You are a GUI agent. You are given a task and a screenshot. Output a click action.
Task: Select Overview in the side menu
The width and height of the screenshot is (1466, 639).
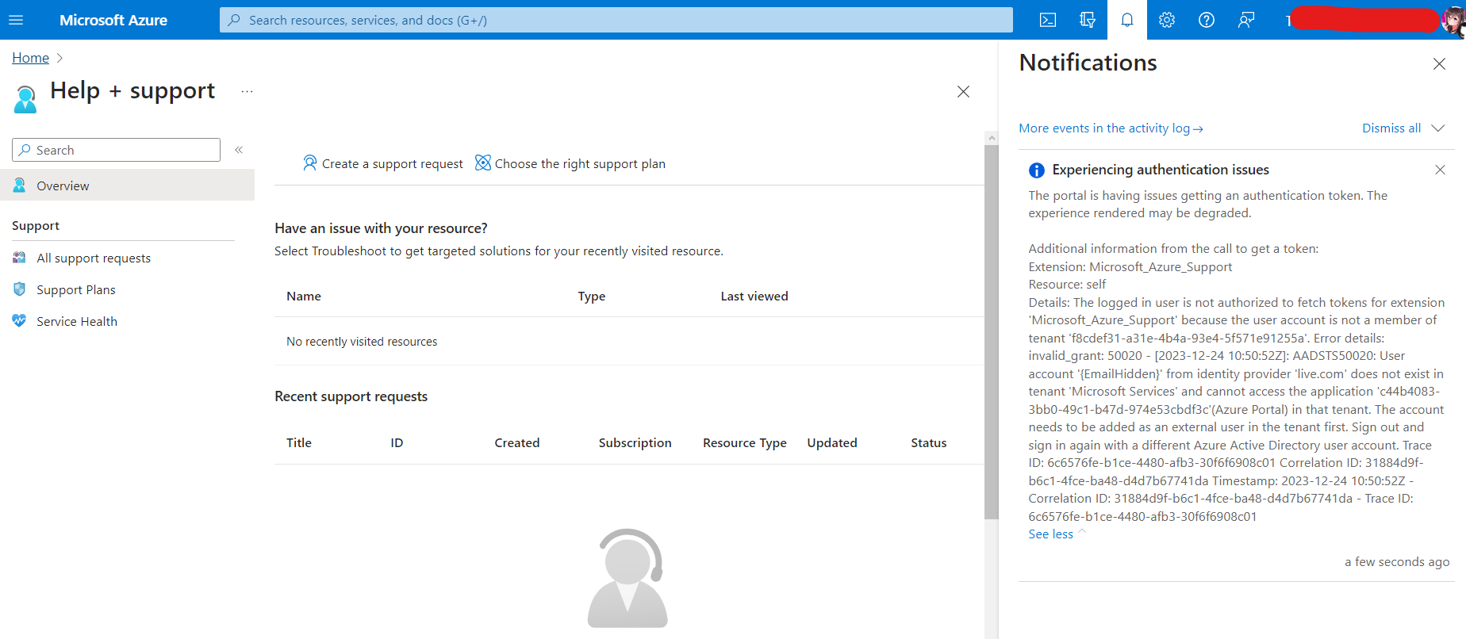point(127,185)
